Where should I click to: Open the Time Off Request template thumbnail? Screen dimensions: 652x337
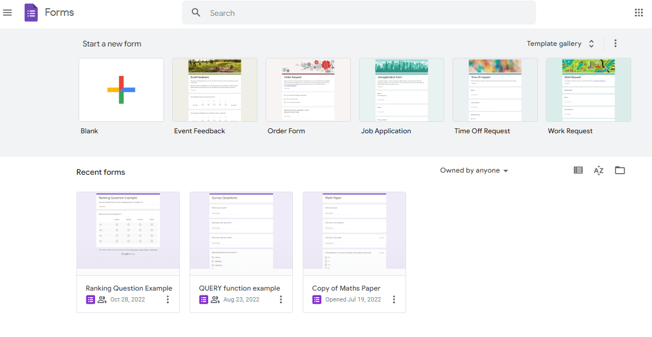tap(495, 90)
